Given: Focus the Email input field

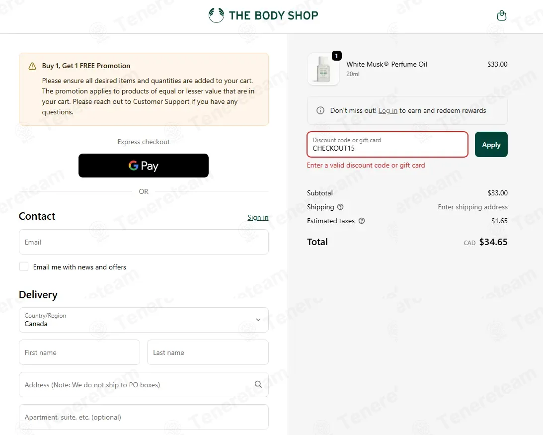Looking at the screenshot, I should (144, 242).
